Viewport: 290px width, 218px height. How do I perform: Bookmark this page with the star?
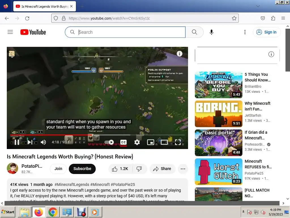point(234,18)
